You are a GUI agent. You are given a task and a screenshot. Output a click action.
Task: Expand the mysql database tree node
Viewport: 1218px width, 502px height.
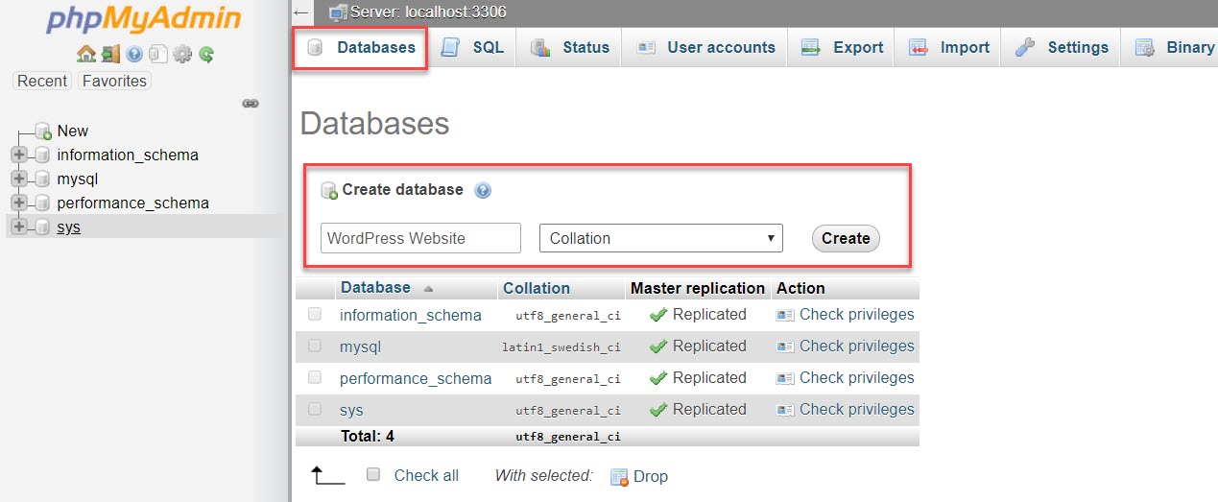tap(18, 179)
